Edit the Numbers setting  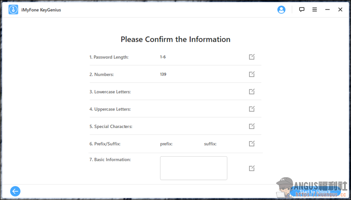(x=252, y=74)
